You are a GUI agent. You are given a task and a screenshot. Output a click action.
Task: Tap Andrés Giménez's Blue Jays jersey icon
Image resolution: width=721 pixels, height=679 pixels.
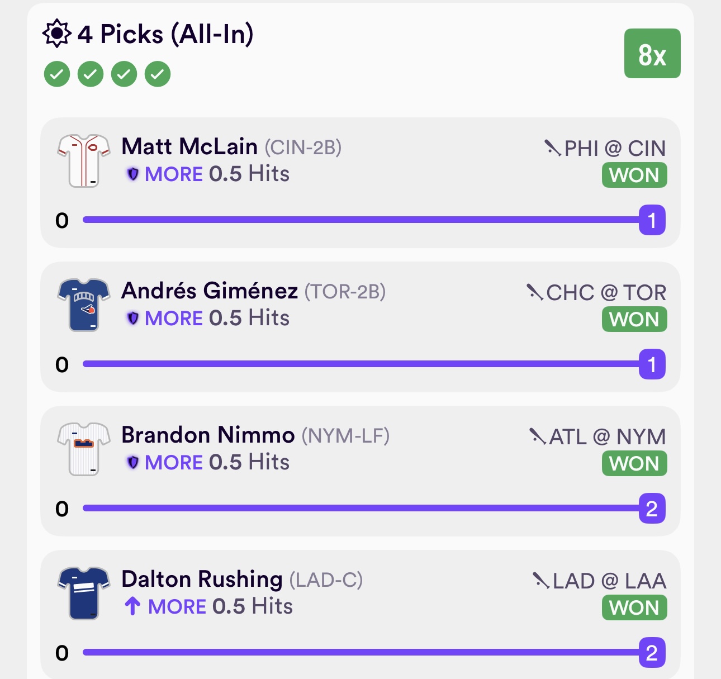[84, 305]
